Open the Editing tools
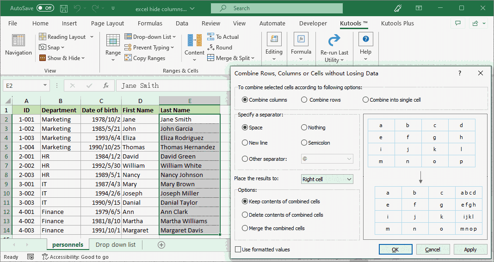Screen dimensions: 494x262 274,47
